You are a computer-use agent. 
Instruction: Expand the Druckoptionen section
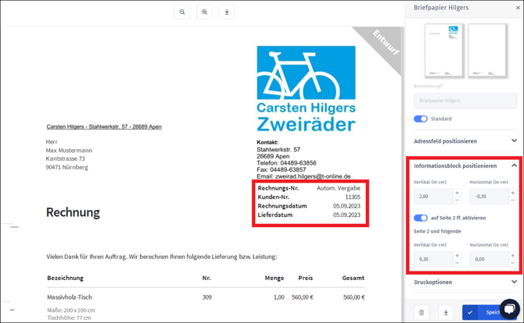point(514,282)
